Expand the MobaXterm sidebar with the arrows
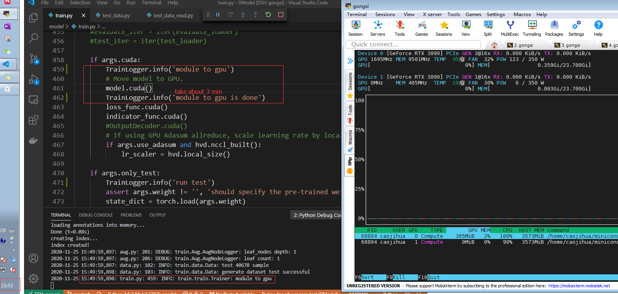The height and width of the screenshot is (294, 618). (350, 61)
